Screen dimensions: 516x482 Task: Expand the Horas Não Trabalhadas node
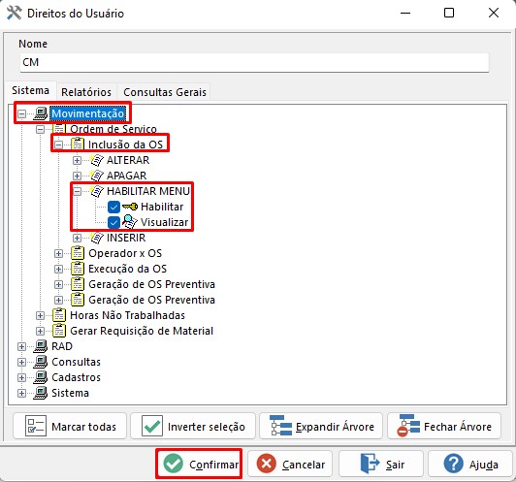(40, 315)
